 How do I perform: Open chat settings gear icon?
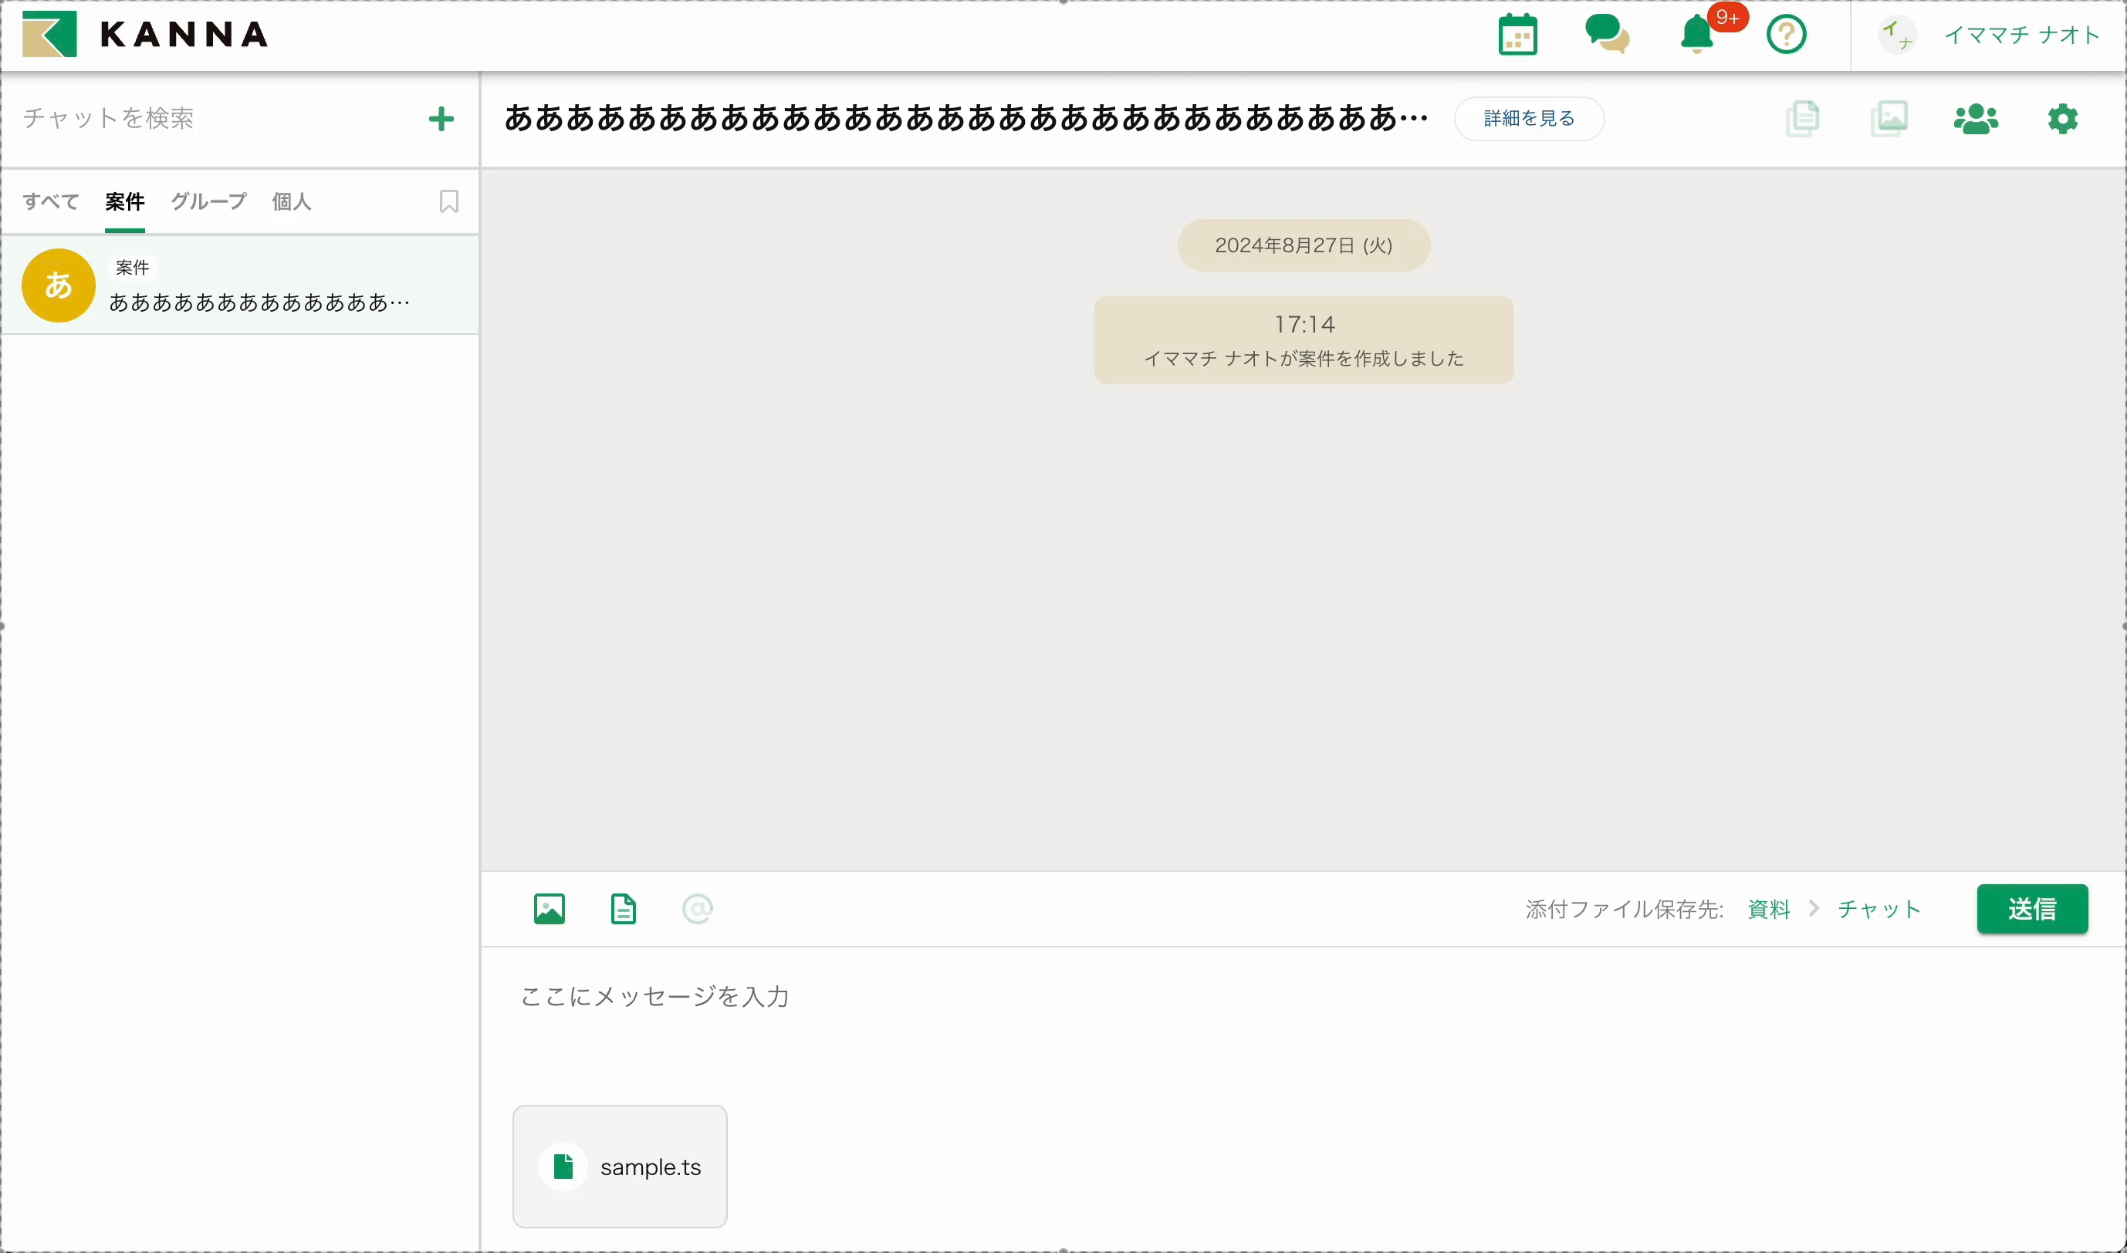click(x=2062, y=119)
